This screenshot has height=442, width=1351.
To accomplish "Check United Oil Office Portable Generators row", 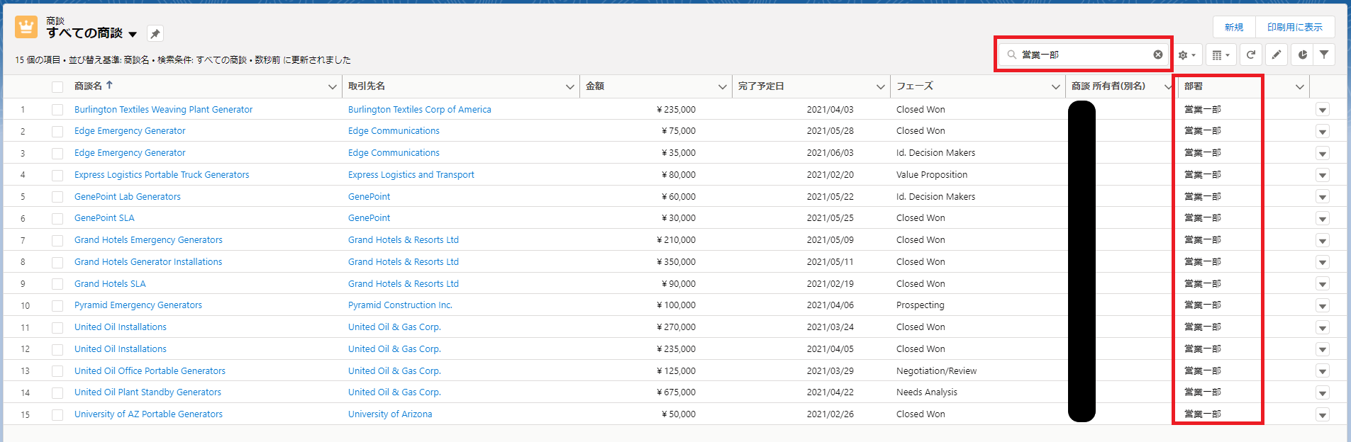I will tap(57, 371).
